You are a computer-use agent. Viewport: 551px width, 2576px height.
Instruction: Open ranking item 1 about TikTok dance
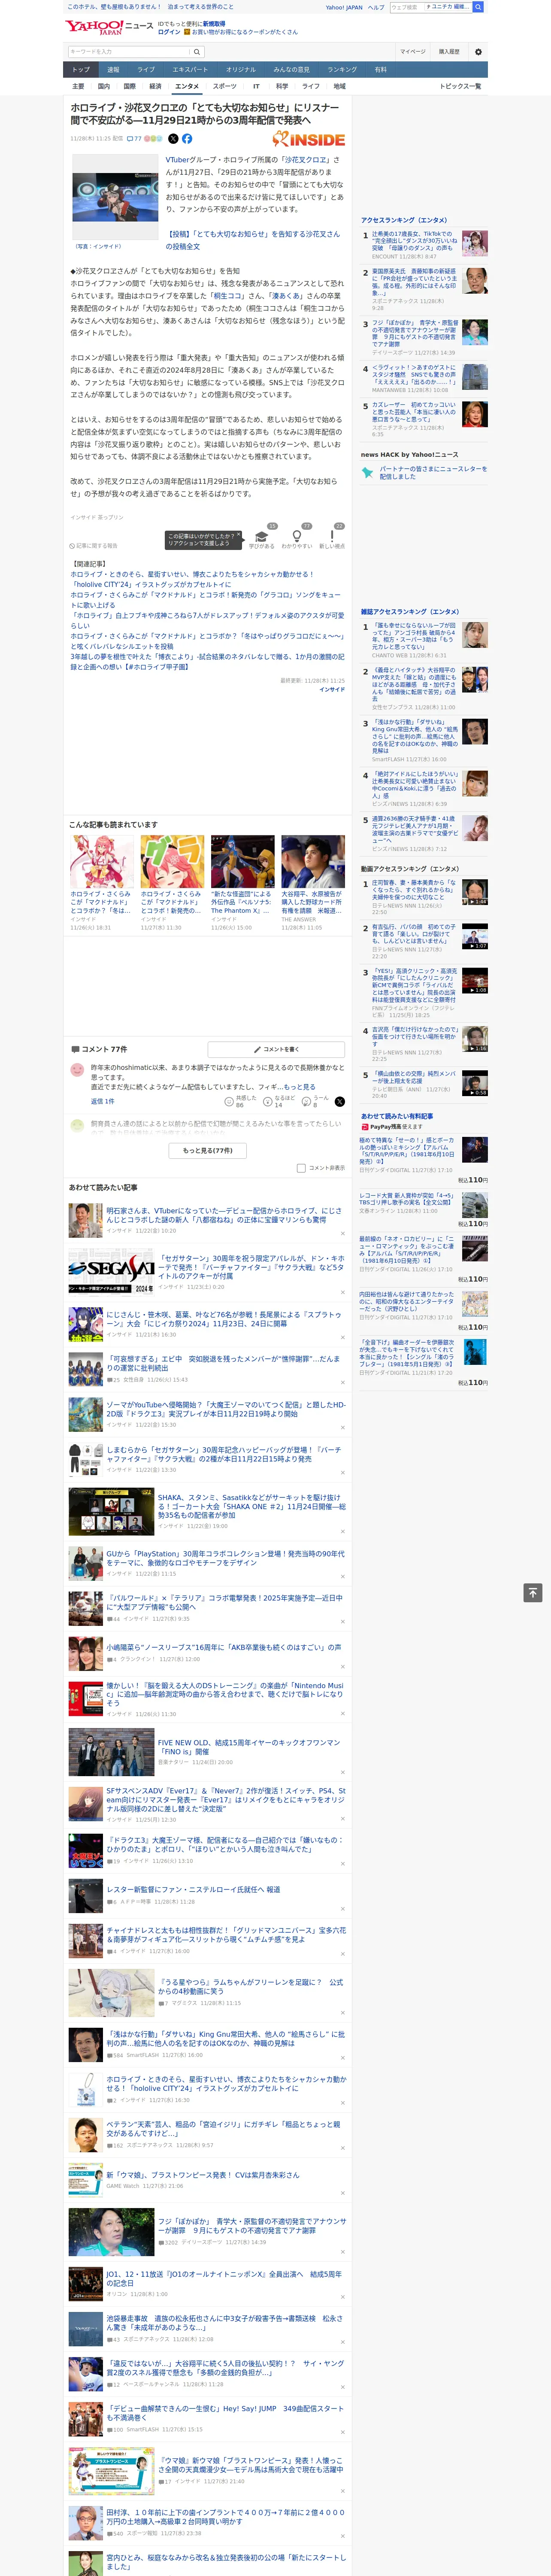[415, 240]
